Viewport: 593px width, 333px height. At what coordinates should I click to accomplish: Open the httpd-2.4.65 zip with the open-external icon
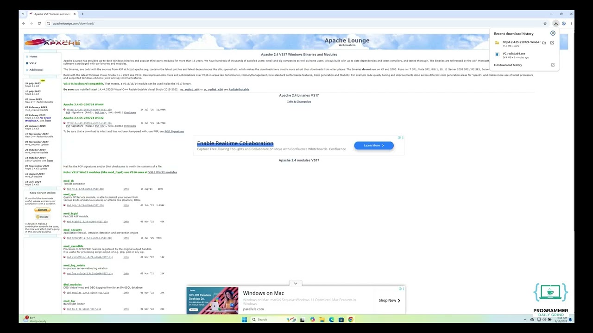552,43
